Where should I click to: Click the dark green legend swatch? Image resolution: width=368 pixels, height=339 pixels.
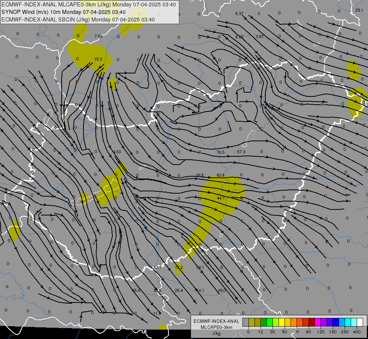264,322
